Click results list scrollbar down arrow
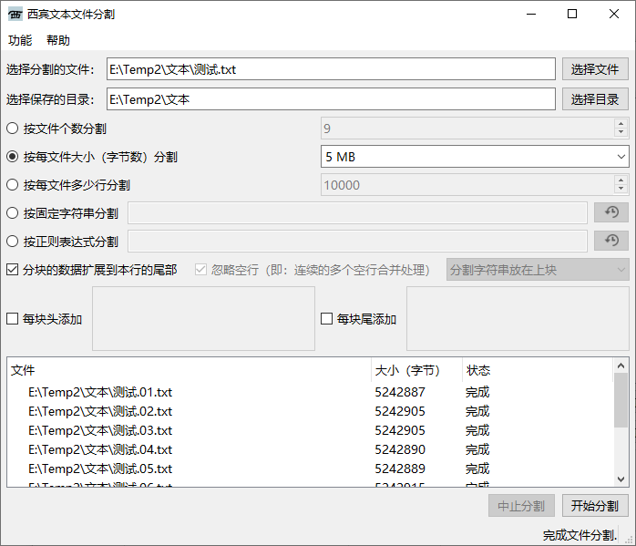Screen dimensions: 636x546 [x=621, y=479]
